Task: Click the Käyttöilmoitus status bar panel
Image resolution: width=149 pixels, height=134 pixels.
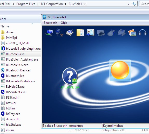Action: tap(126, 126)
